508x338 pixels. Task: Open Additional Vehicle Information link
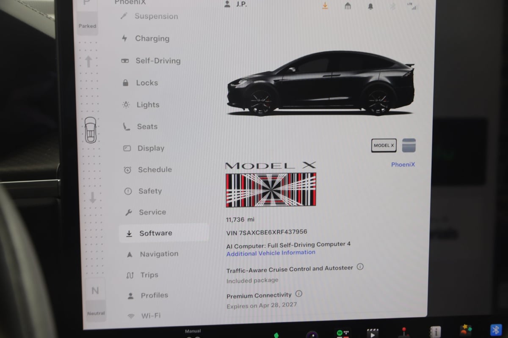[271, 253]
